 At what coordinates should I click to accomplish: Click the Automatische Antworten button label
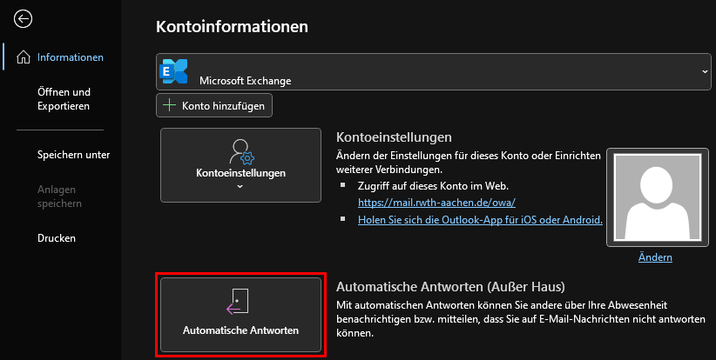pyautogui.click(x=240, y=330)
